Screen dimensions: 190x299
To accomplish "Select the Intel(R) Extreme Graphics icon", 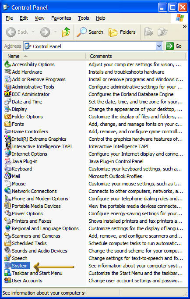I will tap(8, 139).
